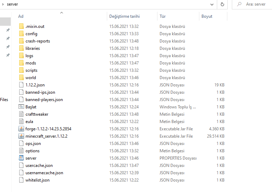Image resolution: width=272 pixels, height=192 pixels.
Task: Click the eula text document icon
Action: [x=21, y=121]
